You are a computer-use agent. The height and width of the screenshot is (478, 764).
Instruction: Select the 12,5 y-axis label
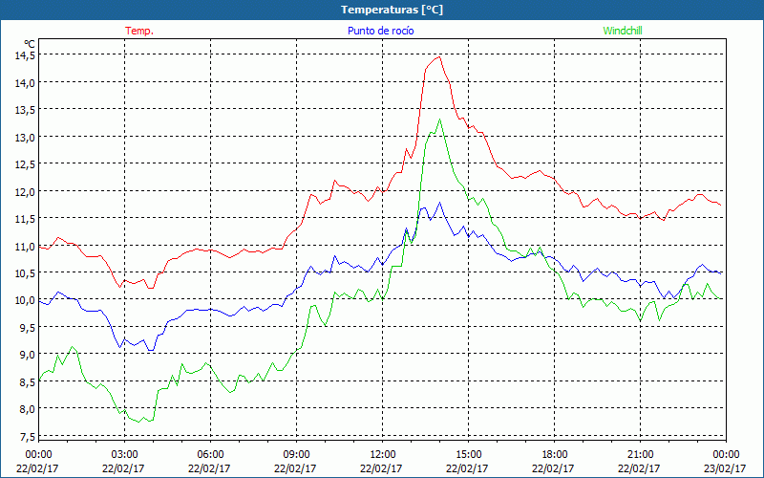pos(25,164)
